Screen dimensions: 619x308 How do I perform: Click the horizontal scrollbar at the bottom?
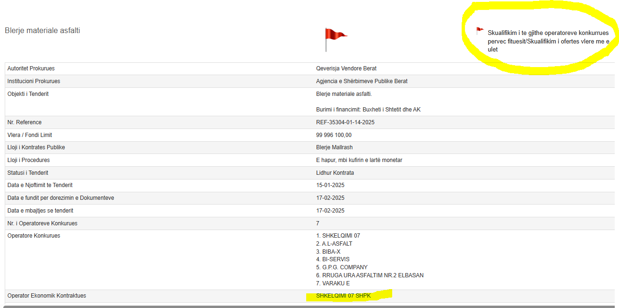tap(309, 306)
